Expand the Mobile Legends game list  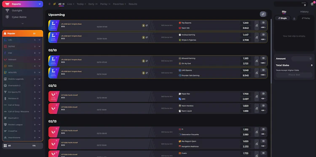40,79
